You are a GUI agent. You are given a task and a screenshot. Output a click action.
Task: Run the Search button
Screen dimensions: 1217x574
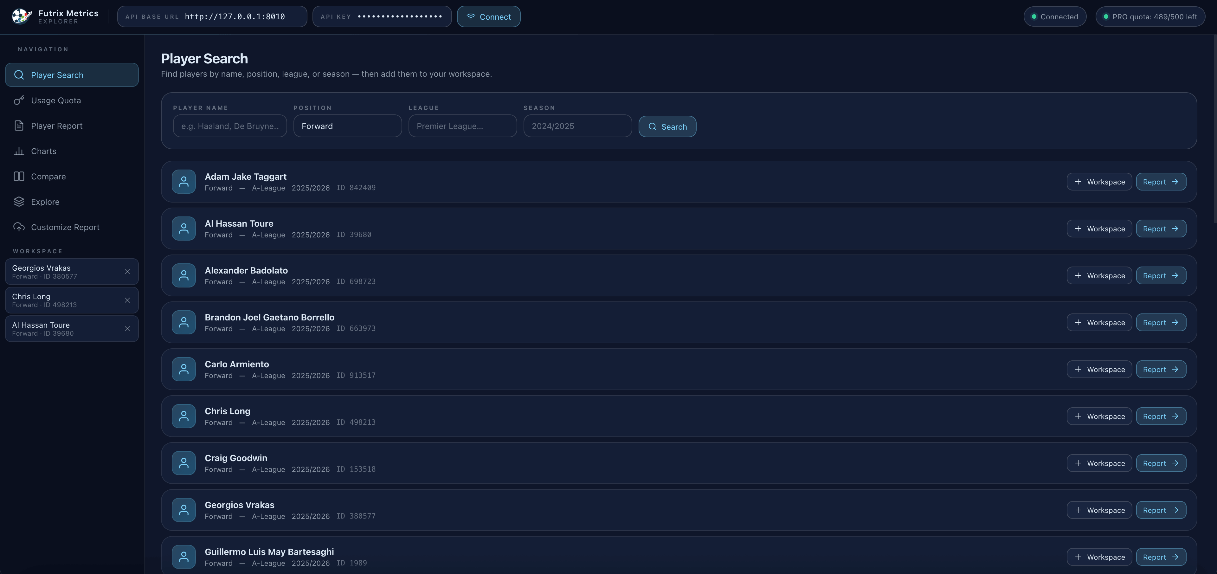click(x=667, y=126)
